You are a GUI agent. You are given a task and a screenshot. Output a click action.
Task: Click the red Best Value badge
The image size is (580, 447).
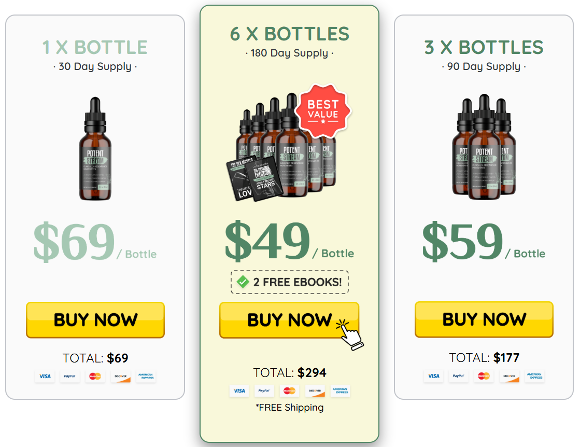click(x=323, y=110)
